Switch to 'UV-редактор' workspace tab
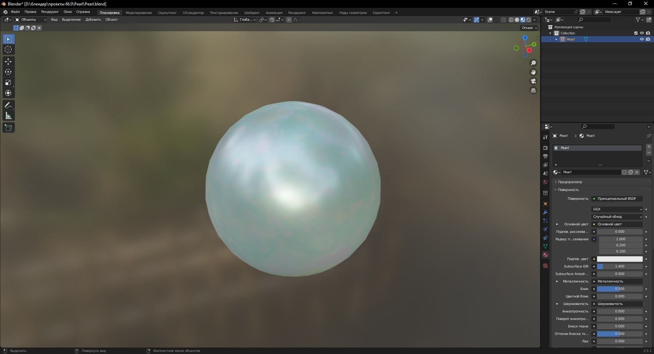This screenshot has width=654, height=354. 193,13
